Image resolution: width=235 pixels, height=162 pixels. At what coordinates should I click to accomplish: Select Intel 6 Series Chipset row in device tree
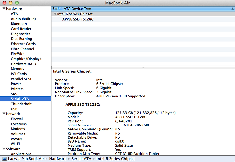click(x=143, y=14)
